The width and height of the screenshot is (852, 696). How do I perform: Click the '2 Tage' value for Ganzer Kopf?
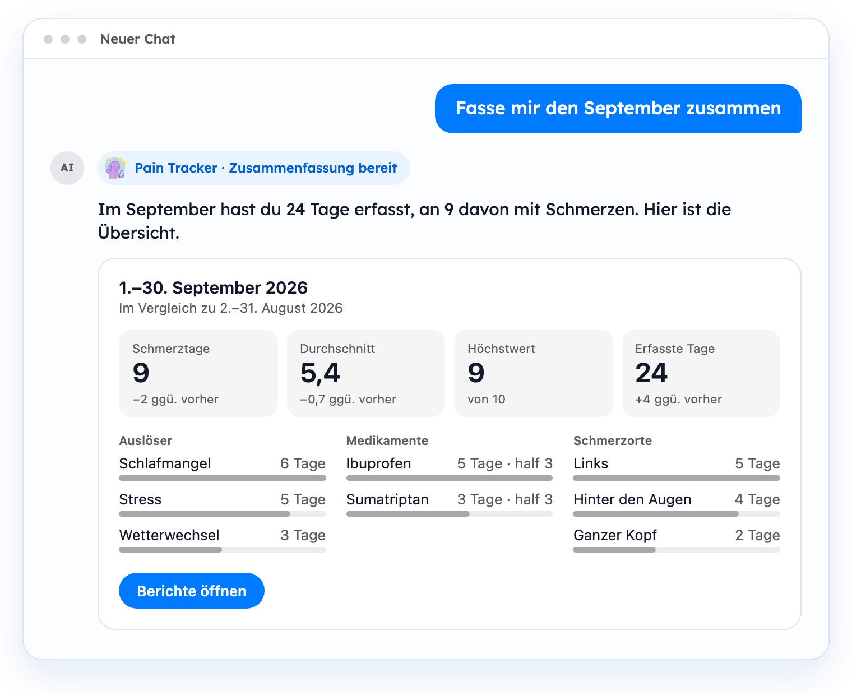click(x=757, y=535)
